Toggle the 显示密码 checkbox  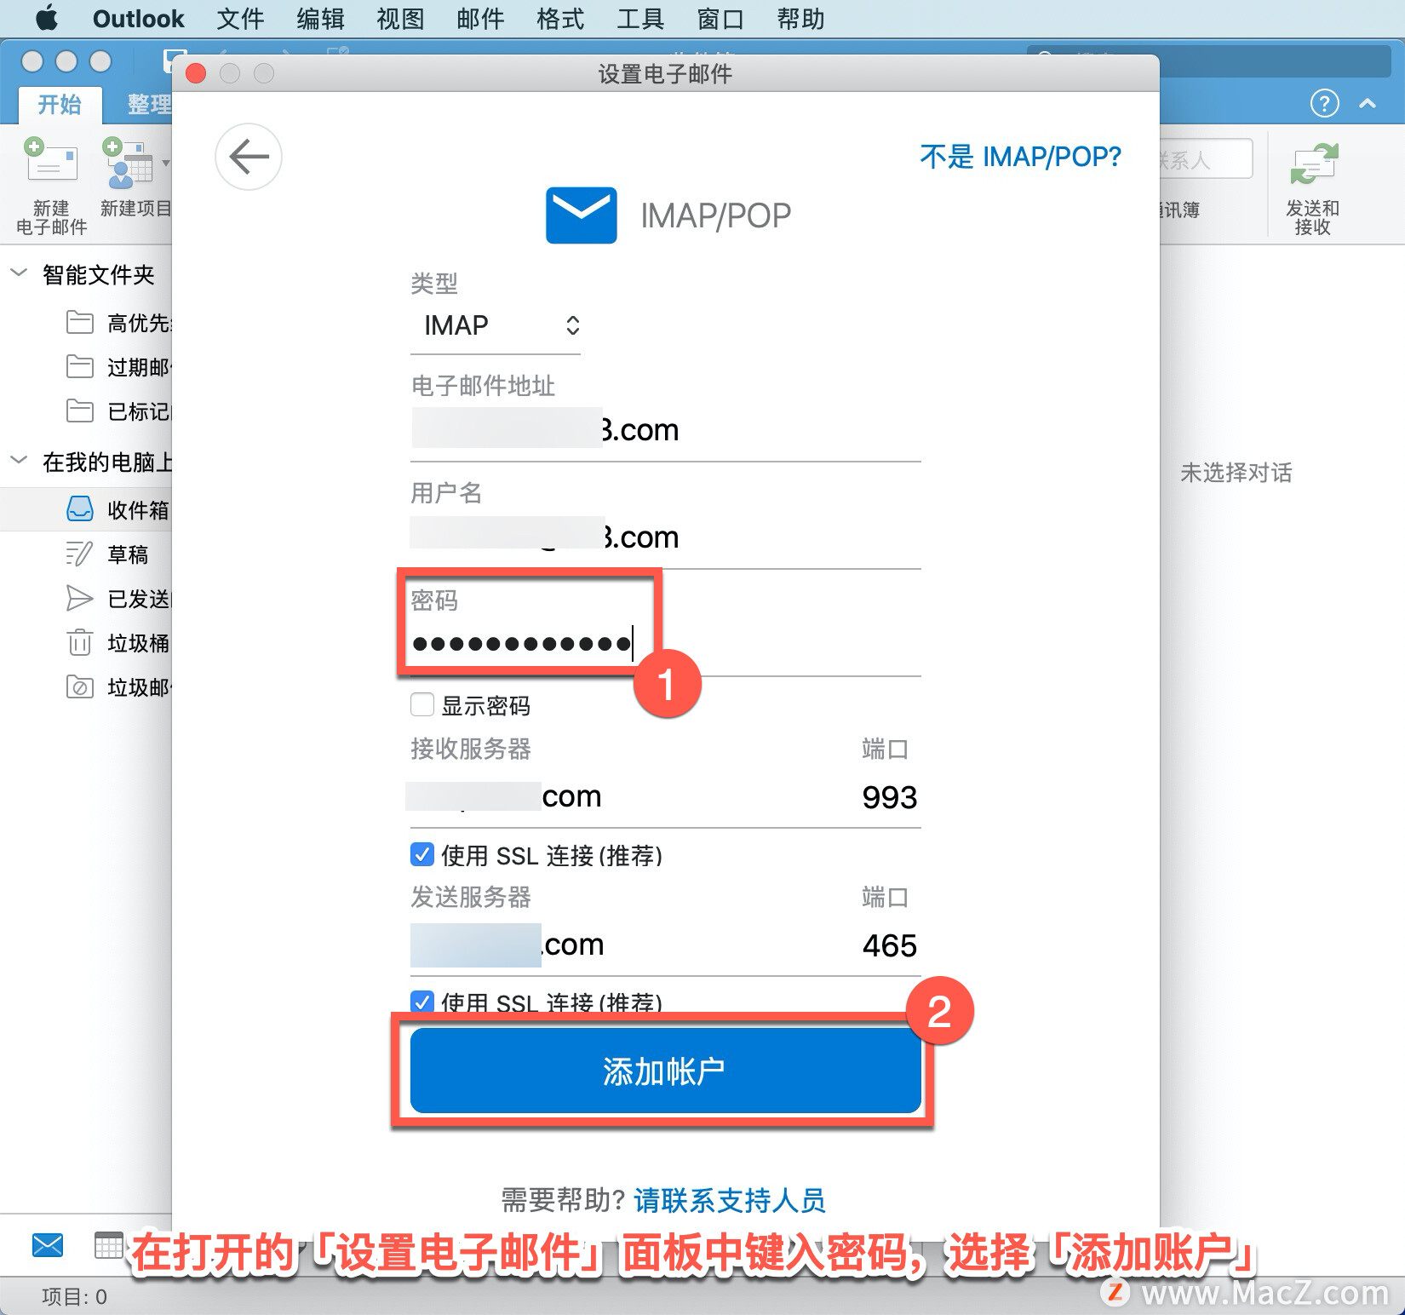[422, 705]
